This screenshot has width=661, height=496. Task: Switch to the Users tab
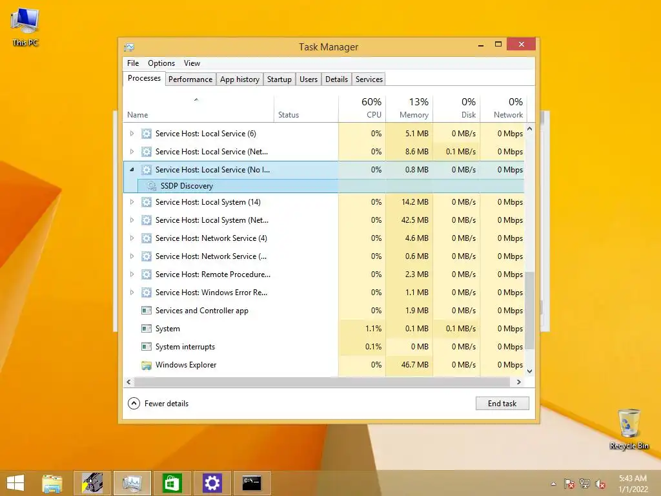point(308,79)
